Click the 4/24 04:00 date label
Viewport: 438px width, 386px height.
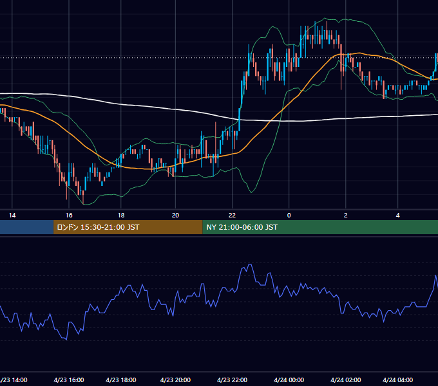[x=398, y=380]
